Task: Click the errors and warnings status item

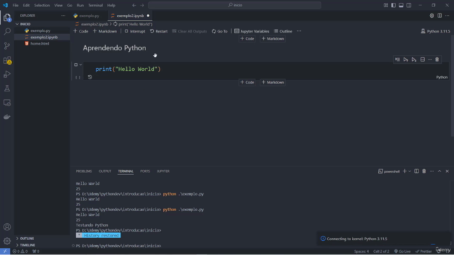Action: pyautogui.click(x=20, y=251)
